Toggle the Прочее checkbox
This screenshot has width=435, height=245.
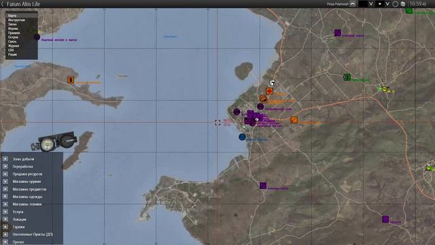[5, 242]
